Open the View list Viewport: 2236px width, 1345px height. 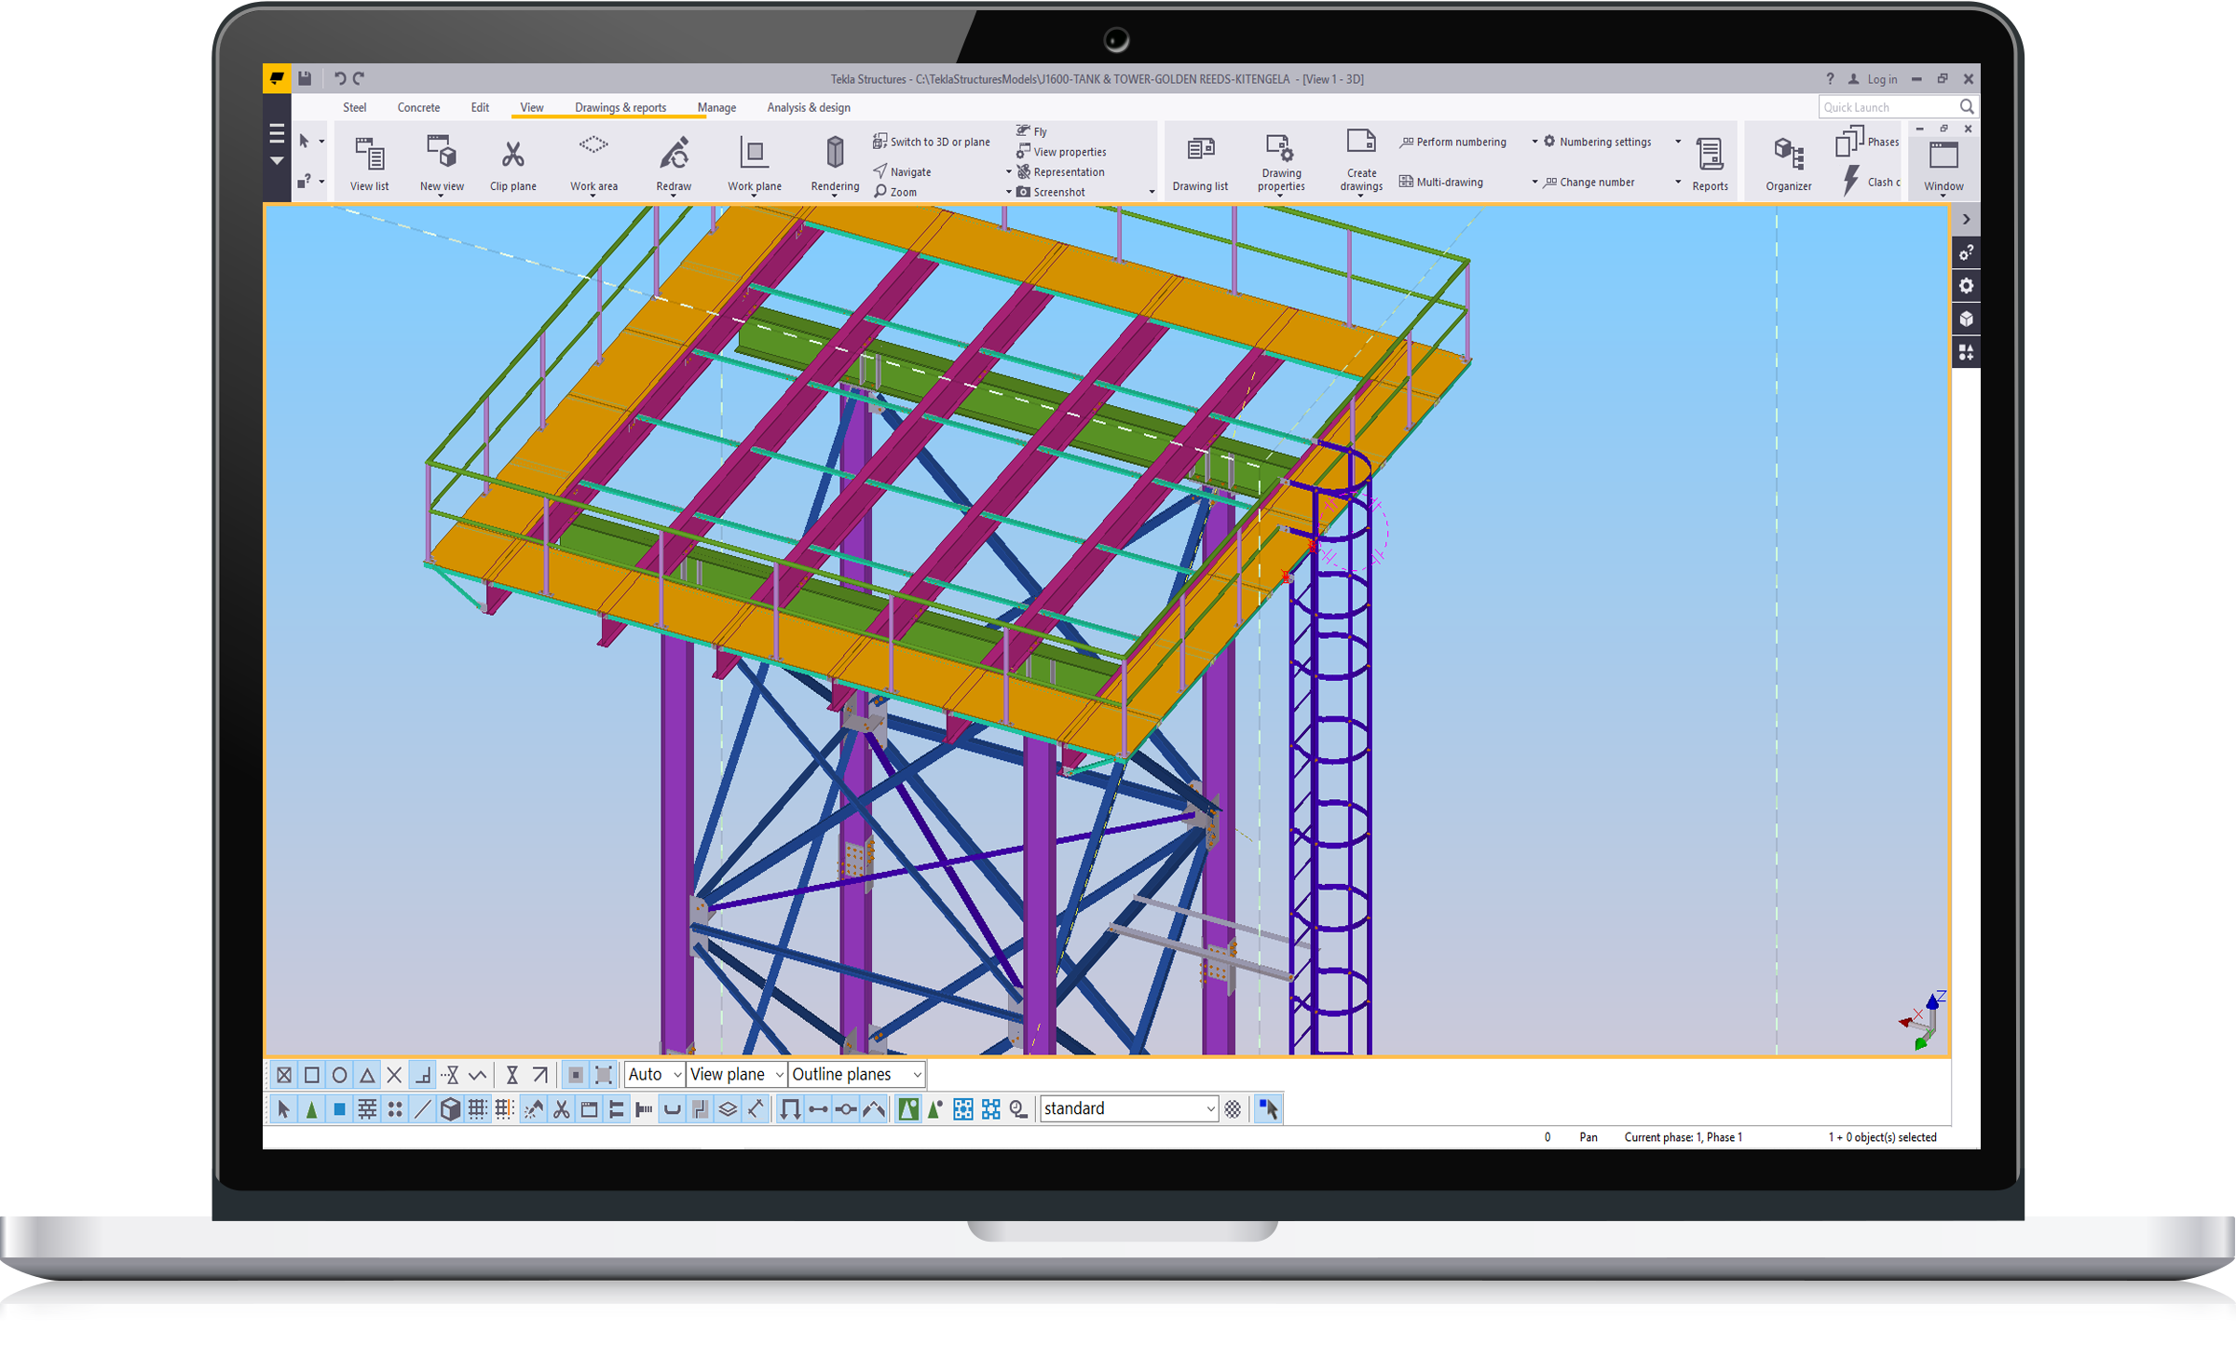tap(369, 154)
